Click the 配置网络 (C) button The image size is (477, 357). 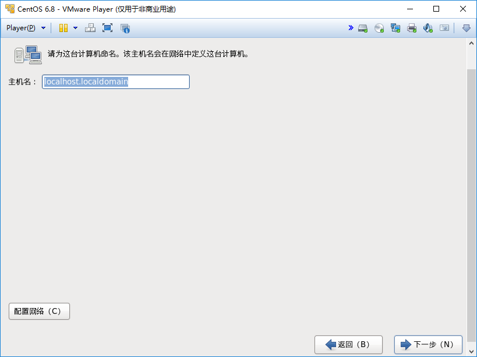pyautogui.click(x=39, y=311)
